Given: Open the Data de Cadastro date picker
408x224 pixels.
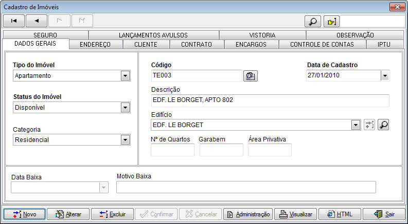Looking at the screenshot, I should 385,76.
